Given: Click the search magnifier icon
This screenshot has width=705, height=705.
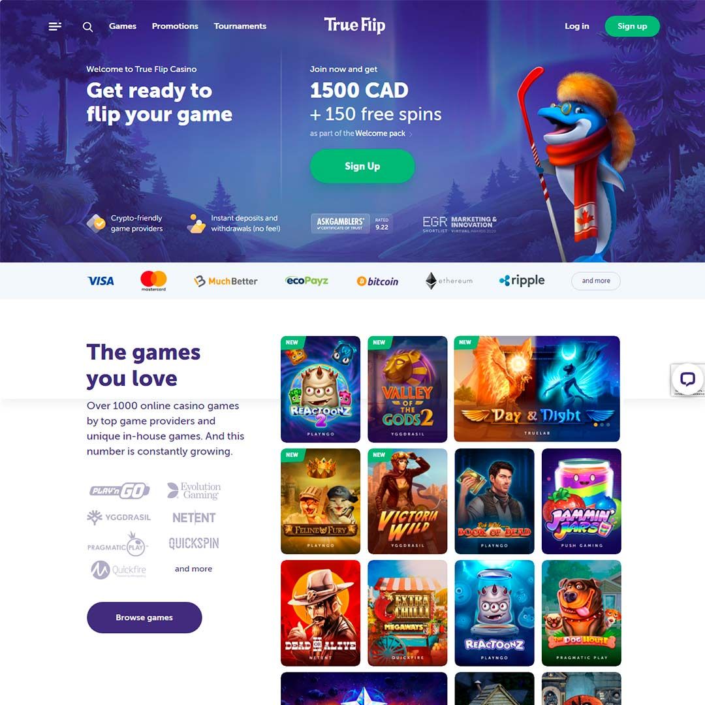Looking at the screenshot, I should pyautogui.click(x=87, y=27).
